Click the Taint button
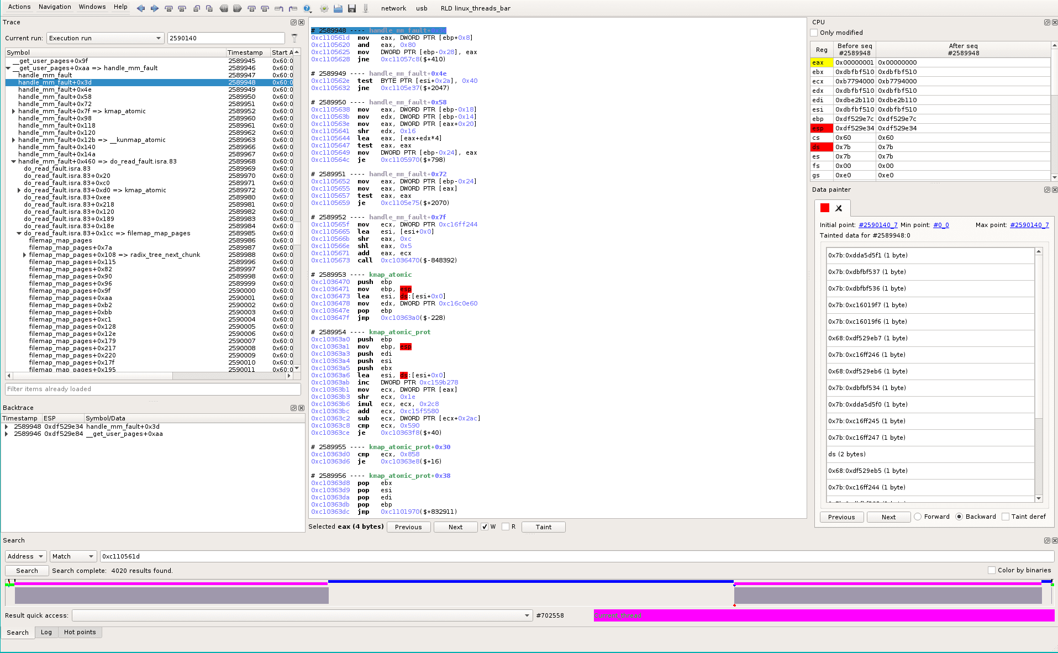1058x653 pixels. pos(543,526)
